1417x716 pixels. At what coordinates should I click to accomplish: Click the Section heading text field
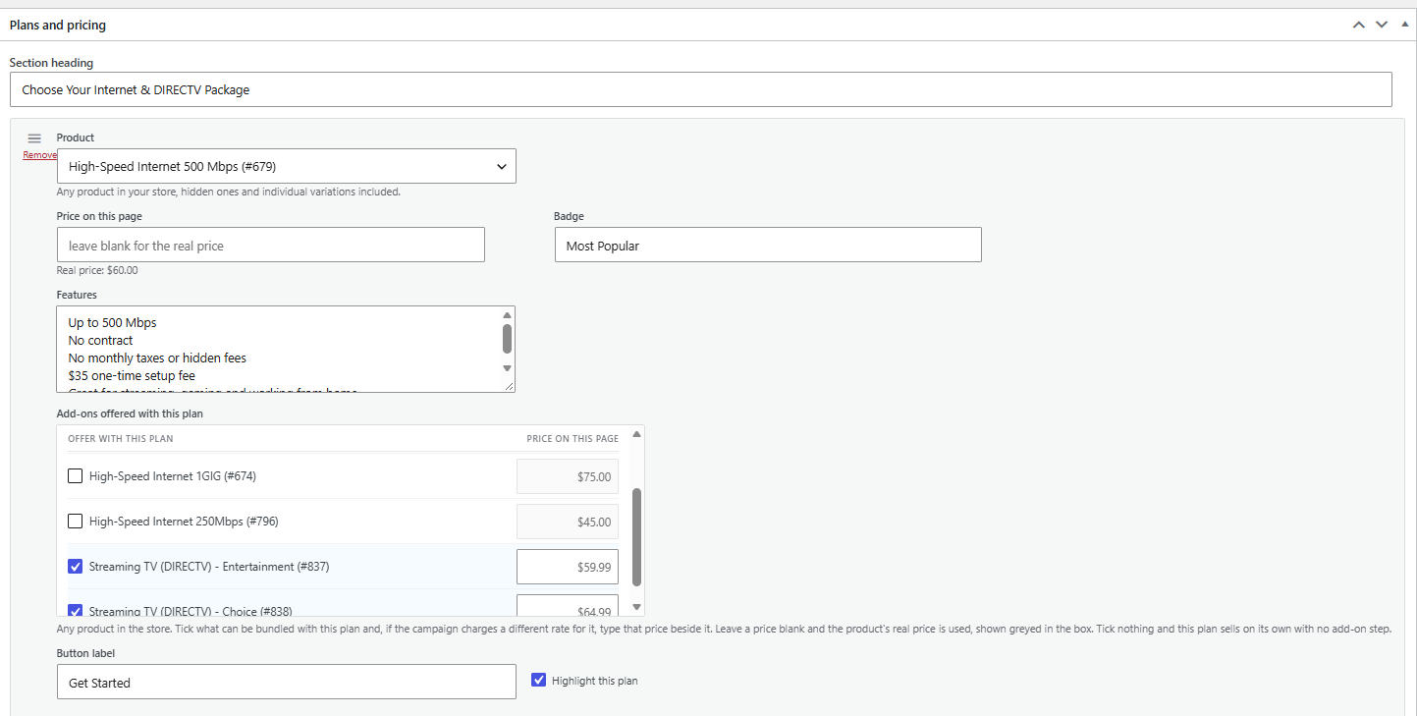[x=701, y=89]
